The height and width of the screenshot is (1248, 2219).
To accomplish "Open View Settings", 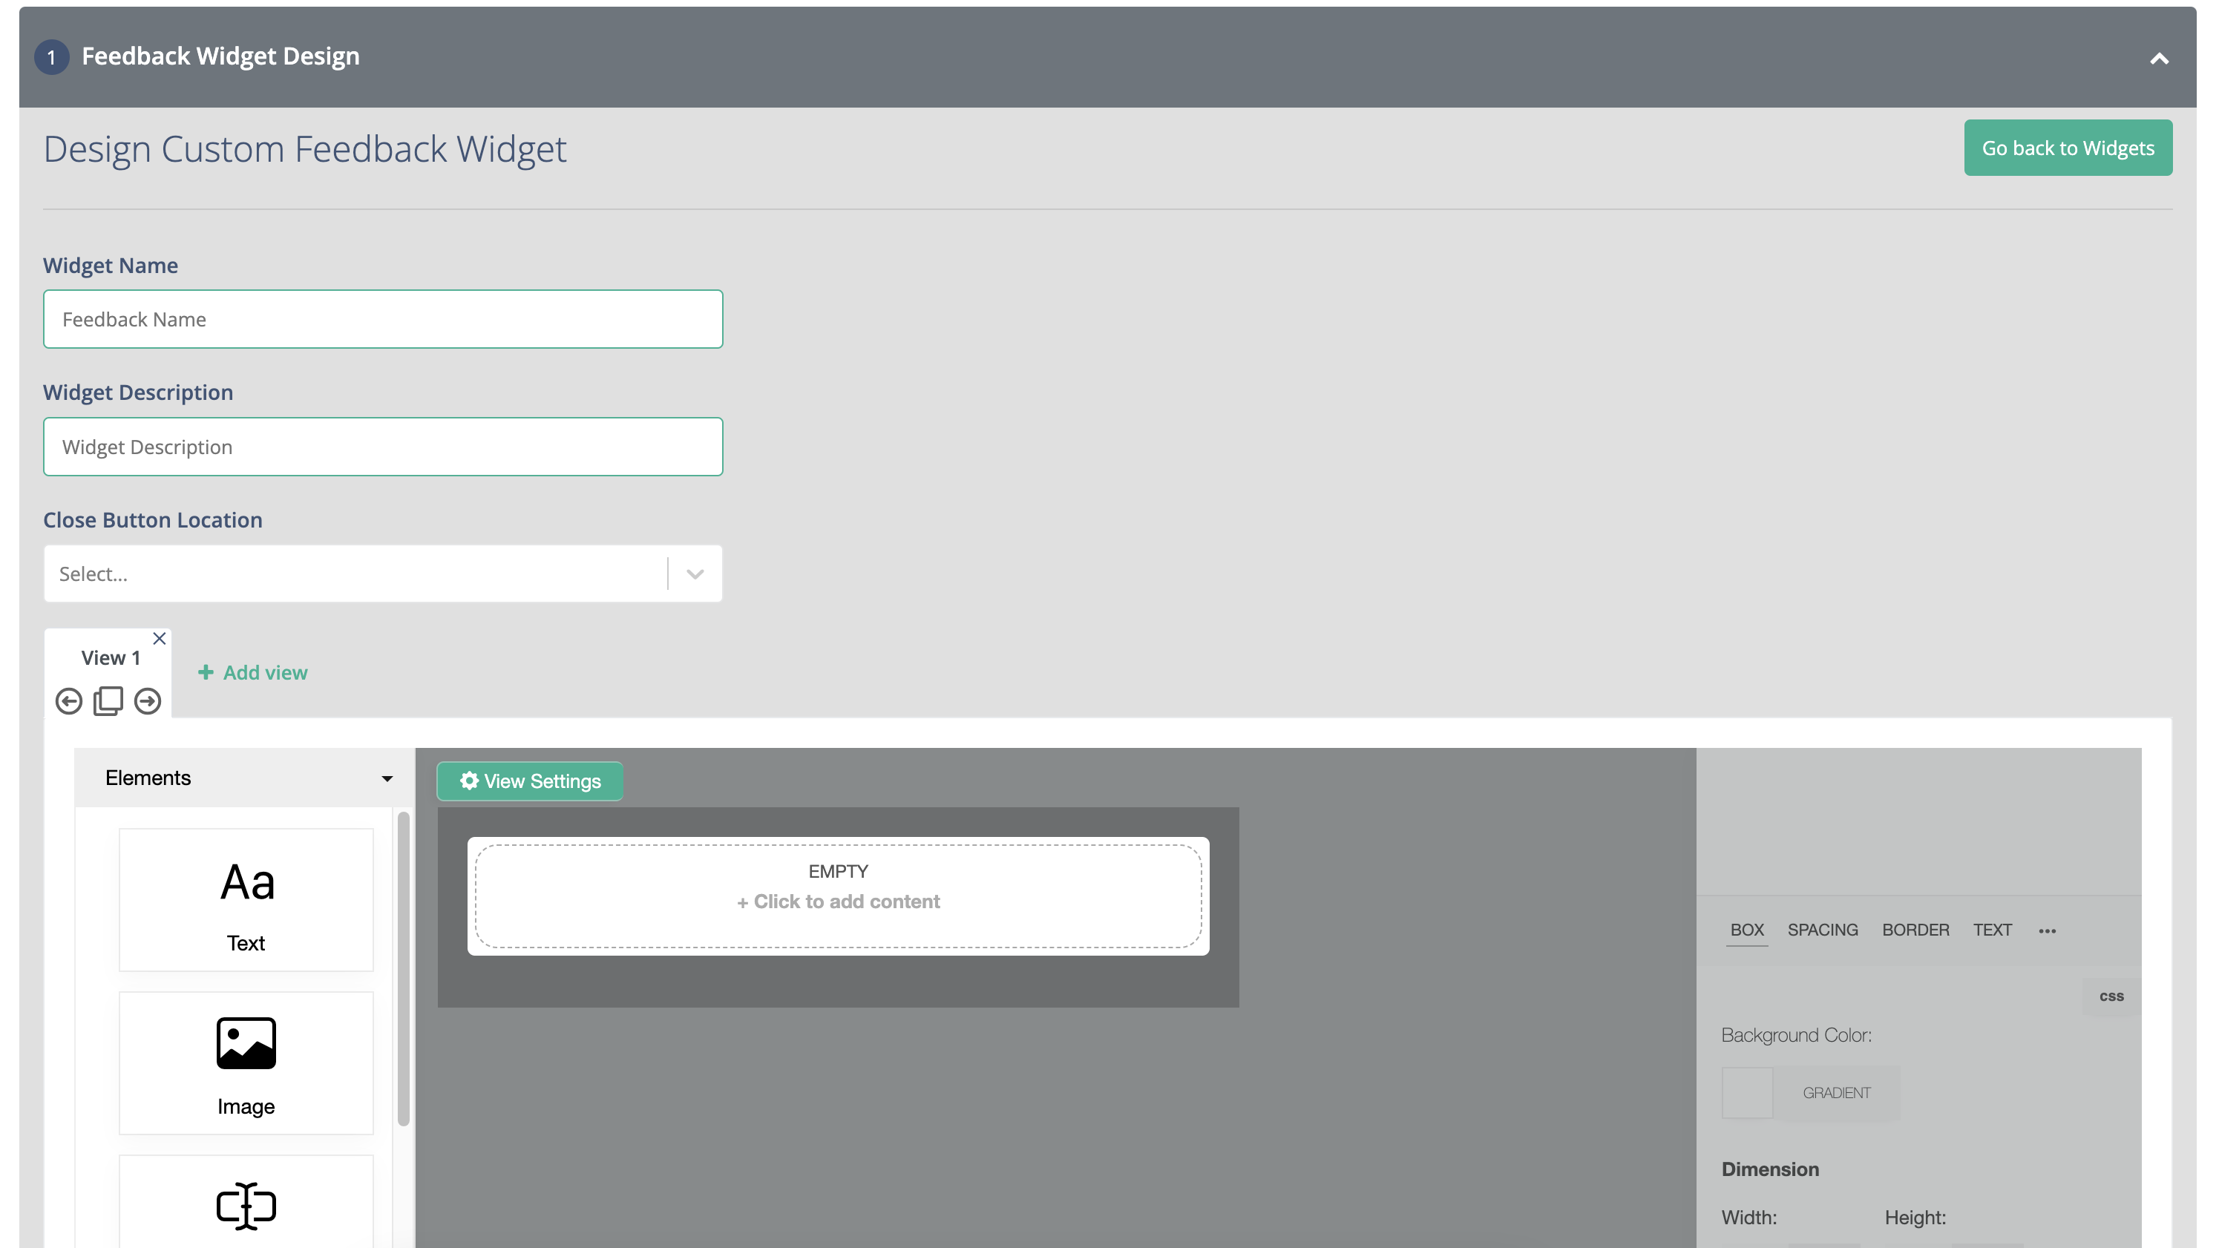I will click(530, 781).
